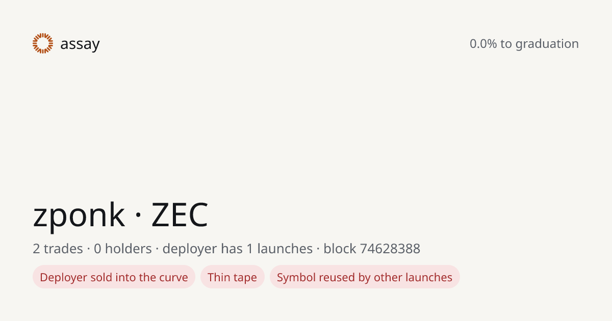Select the Symbol reused by other launches tag
The height and width of the screenshot is (321, 612).
click(x=365, y=277)
